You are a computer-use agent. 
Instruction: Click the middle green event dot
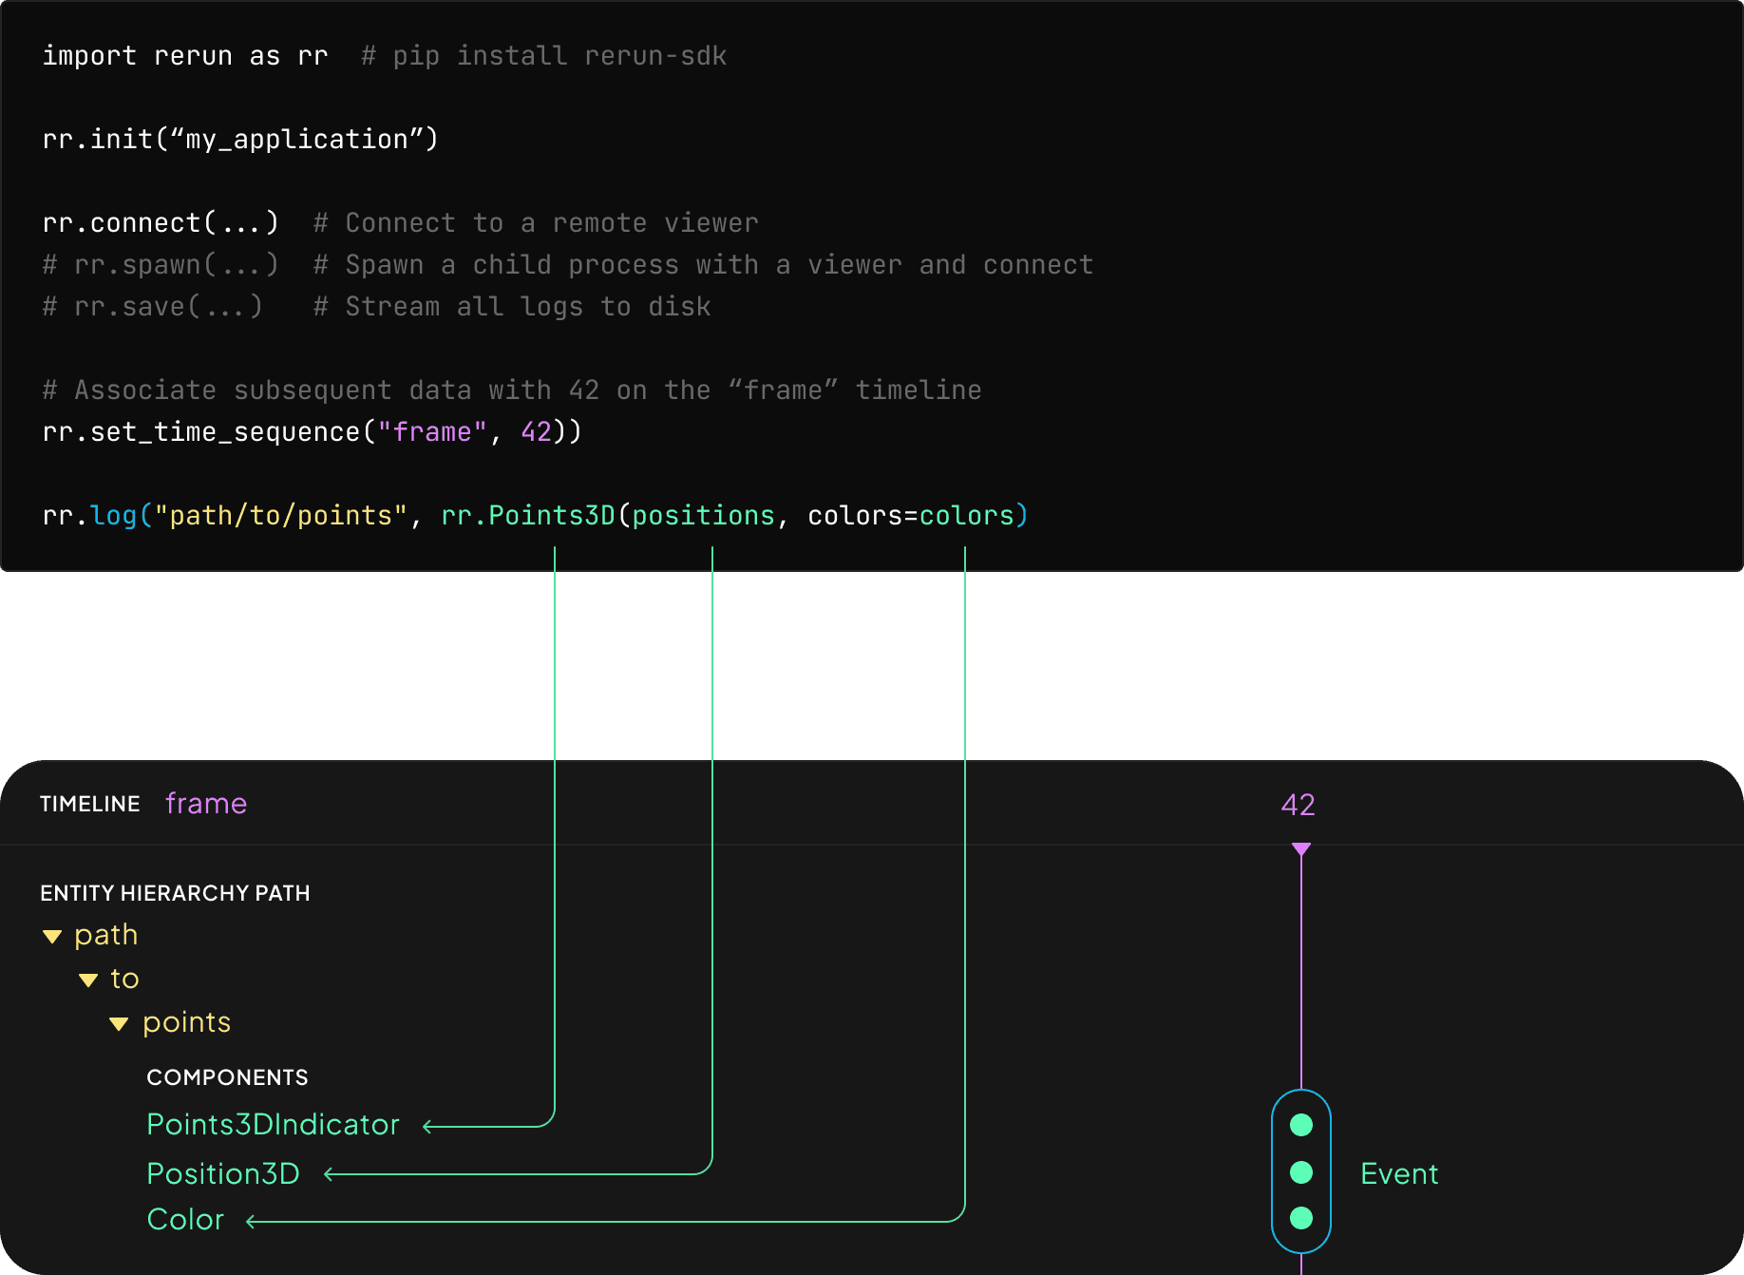click(x=1301, y=1173)
